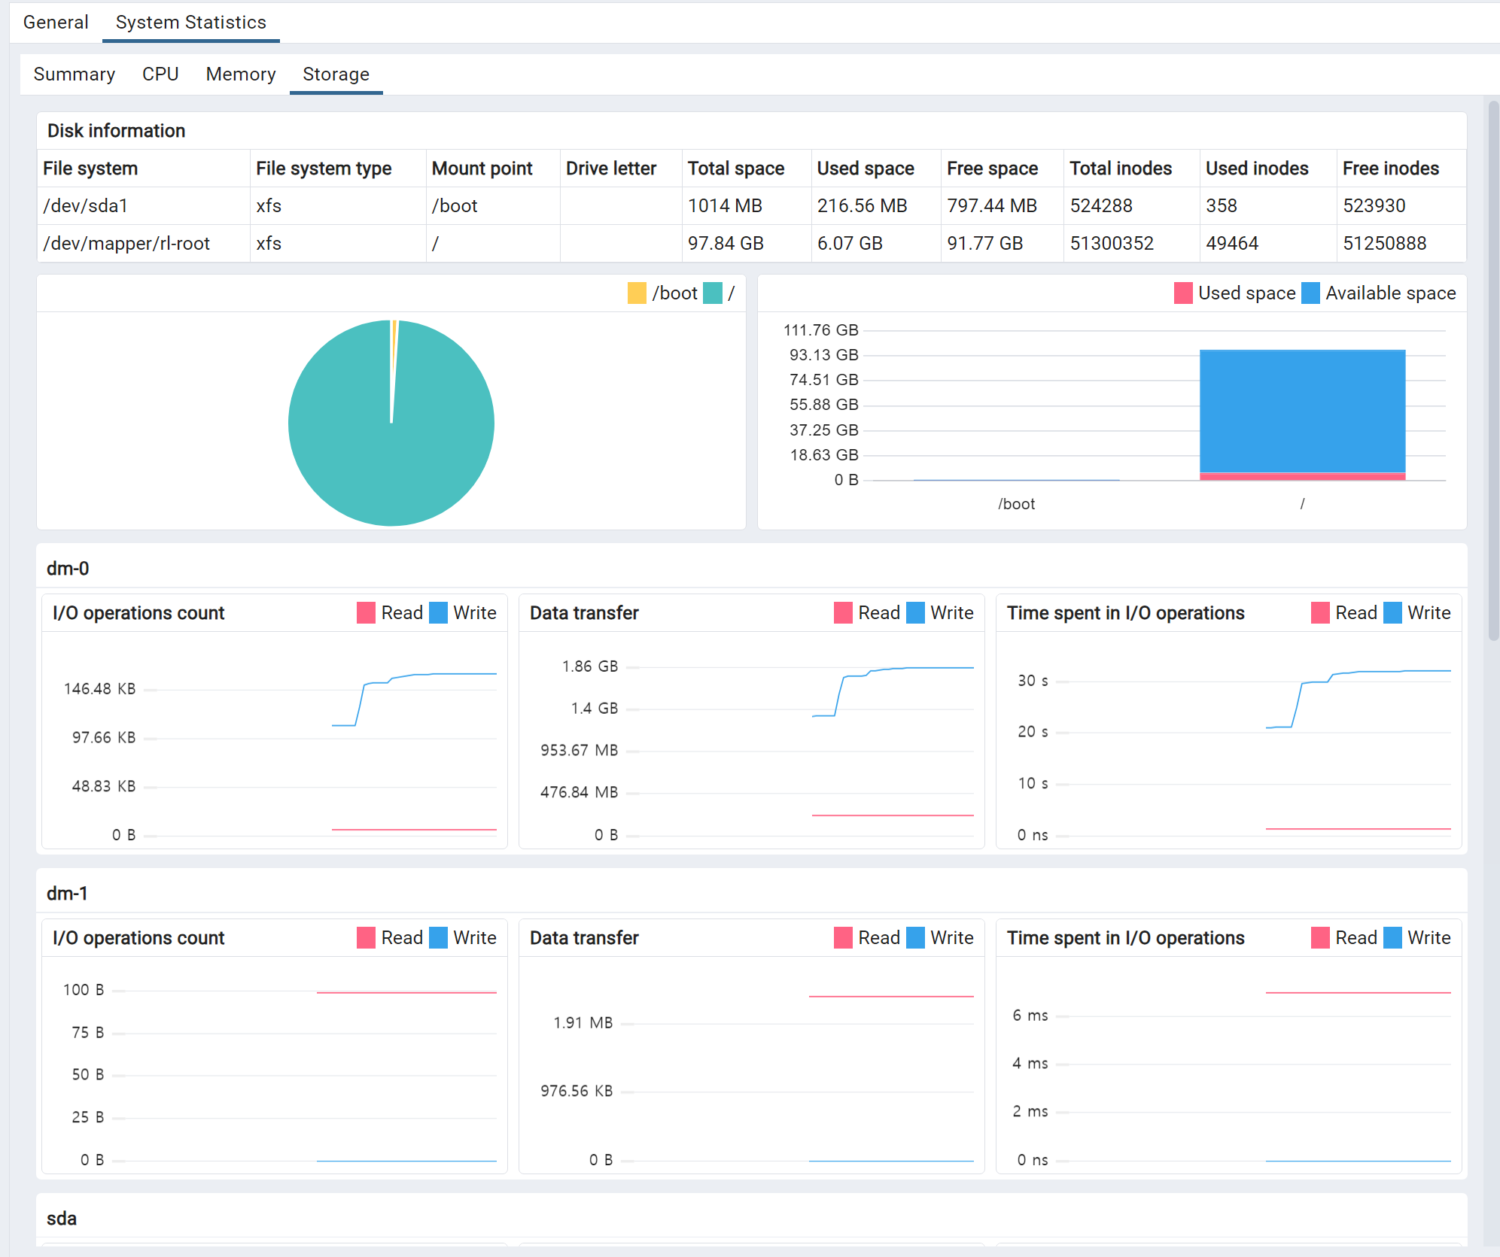Select the Summary sub-tab
1500x1257 pixels.
point(74,74)
